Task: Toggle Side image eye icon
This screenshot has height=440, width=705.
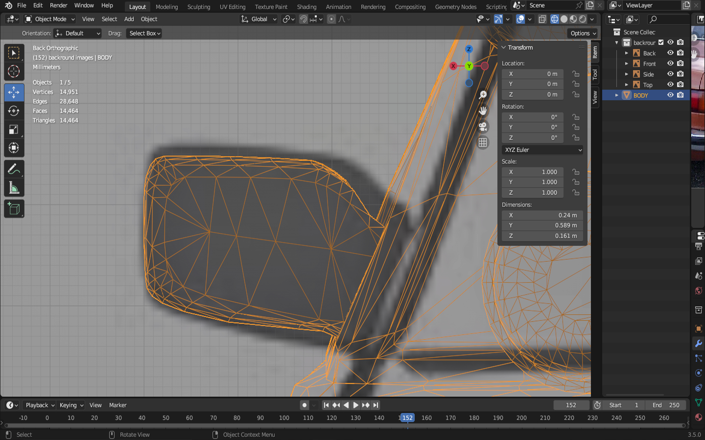Action: click(671, 74)
